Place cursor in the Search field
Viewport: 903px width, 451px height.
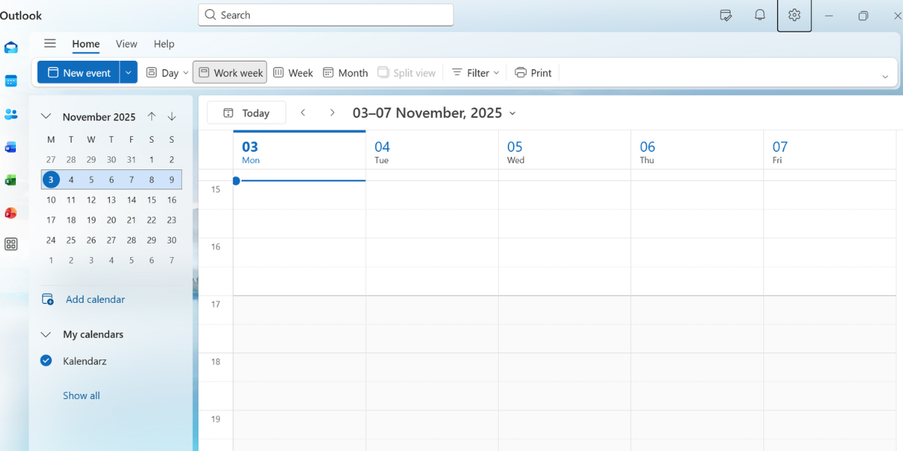pos(325,14)
